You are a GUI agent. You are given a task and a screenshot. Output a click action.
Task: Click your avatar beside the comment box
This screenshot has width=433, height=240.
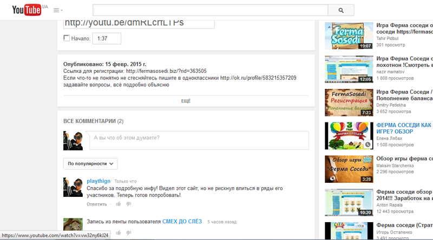point(73,141)
